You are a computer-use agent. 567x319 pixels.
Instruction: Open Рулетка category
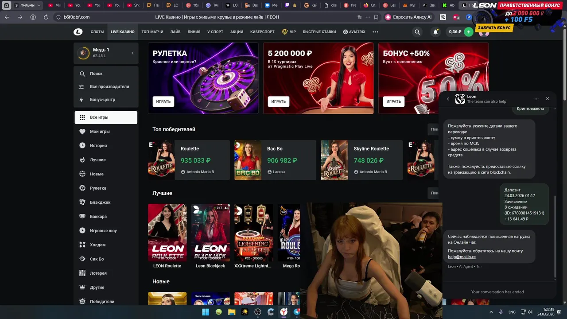click(x=106, y=188)
